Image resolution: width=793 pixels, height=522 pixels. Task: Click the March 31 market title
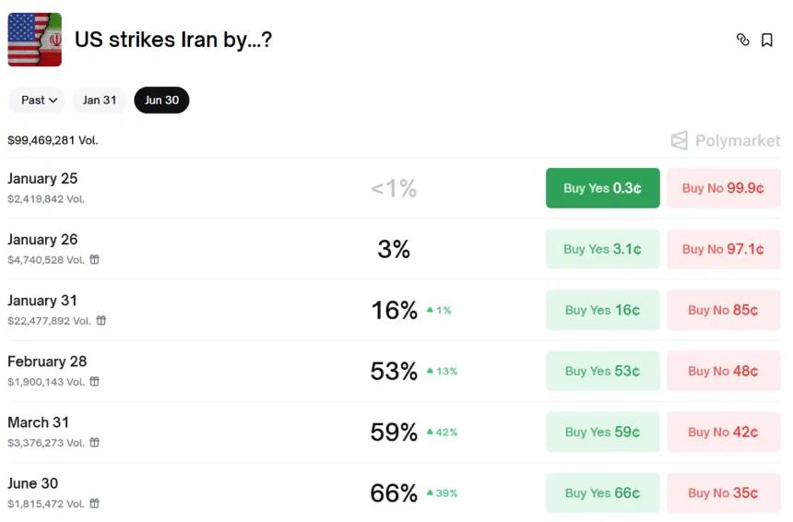38,422
